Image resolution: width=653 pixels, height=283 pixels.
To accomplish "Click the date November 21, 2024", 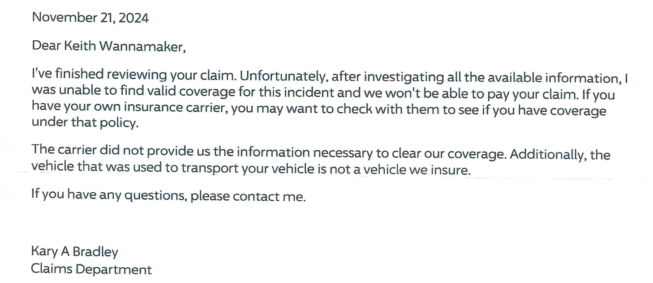I will (90, 18).
